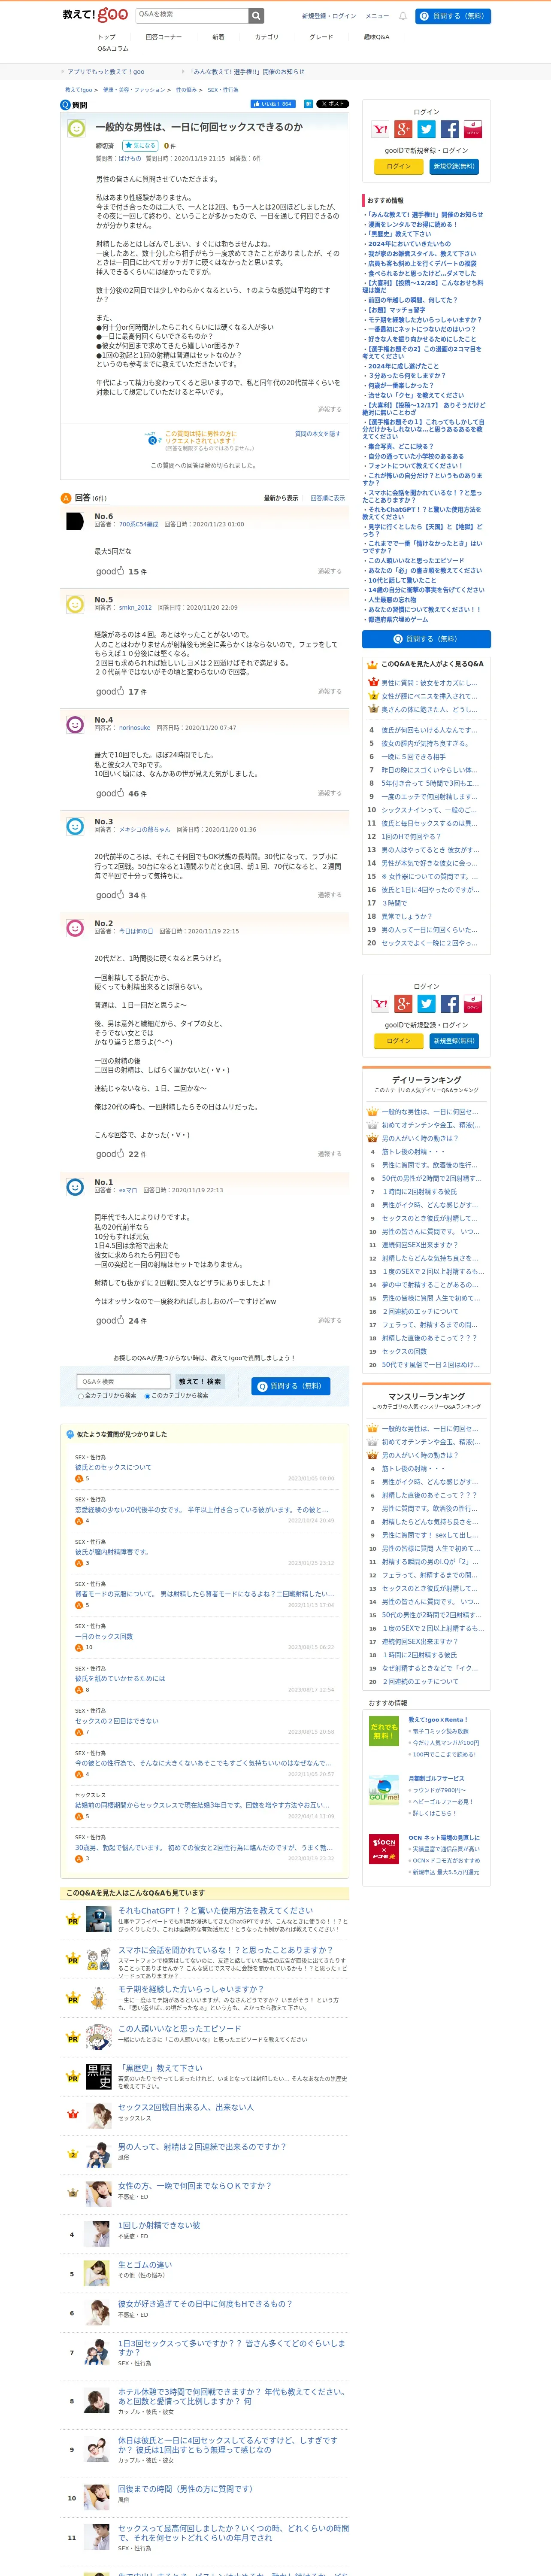Select 全カテゴリから検索 radio button
The image size is (551, 2576).
pos(81,1396)
